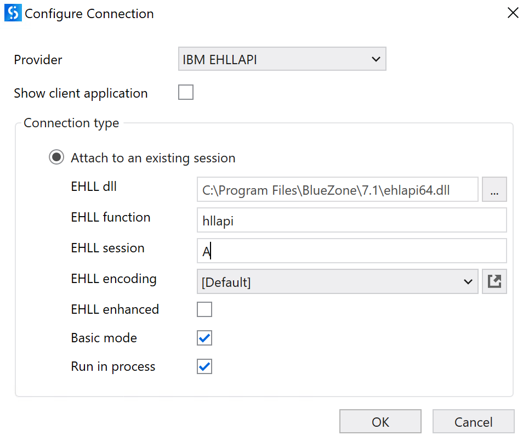Toggle the EHLL enhanced checkbox
This screenshot has width=523, height=441.
204,309
